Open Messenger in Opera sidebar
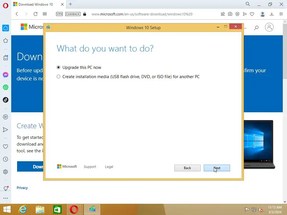This screenshot has width=287, height=215. point(6,74)
